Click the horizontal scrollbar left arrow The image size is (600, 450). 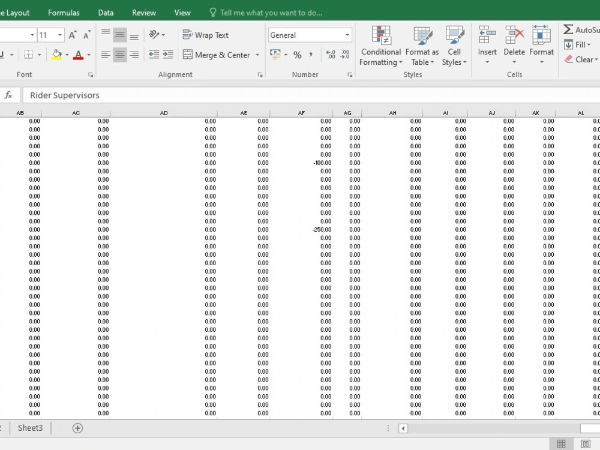tap(403, 428)
